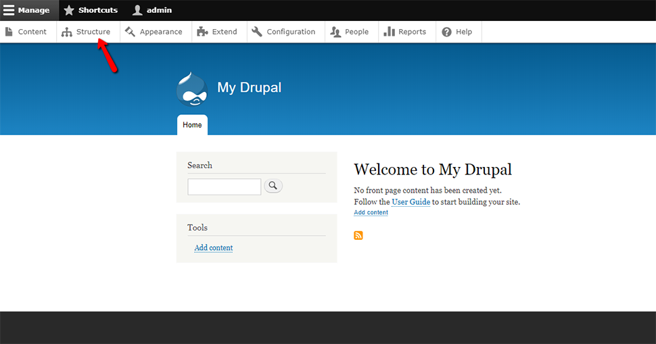Image resolution: width=656 pixels, height=344 pixels.
Task: Click the Drupal drop logo
Action: pos(192,89)
